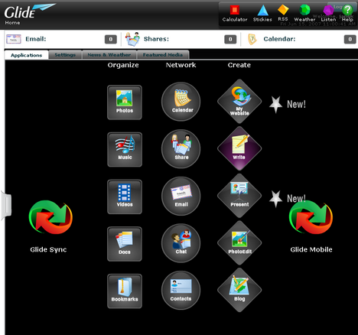
Task: Click the Glide logo
Action: (x=29, y=11)
